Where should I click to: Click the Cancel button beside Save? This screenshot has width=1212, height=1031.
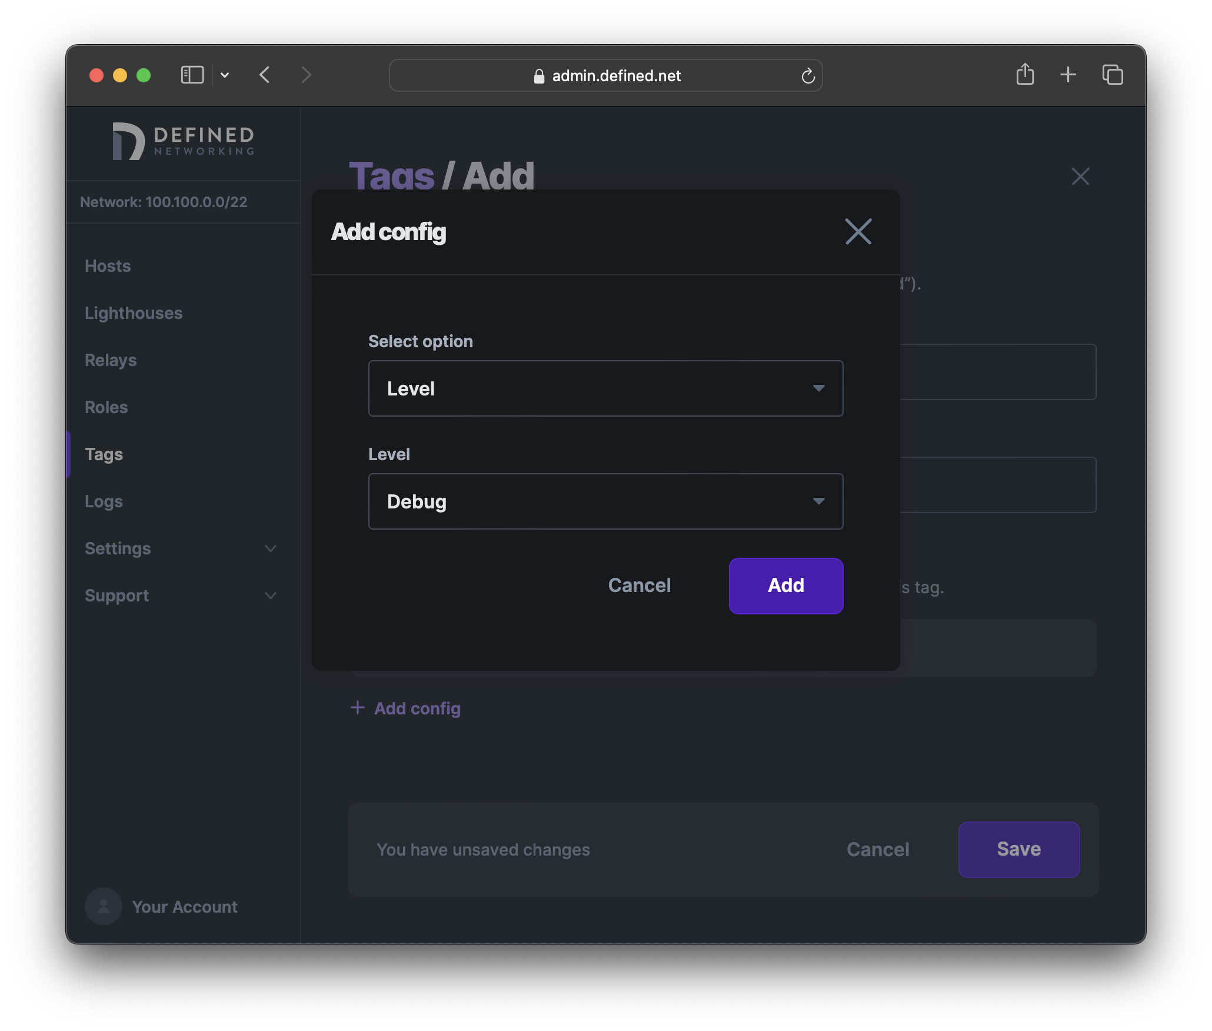[x=878, y=850]
